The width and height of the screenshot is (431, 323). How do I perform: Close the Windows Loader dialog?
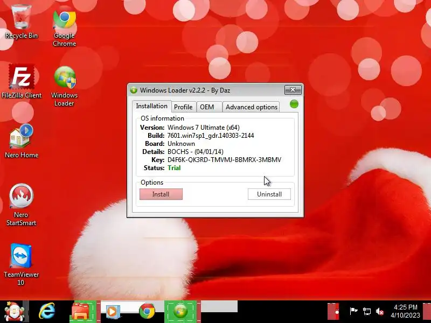tap(293, 90)
